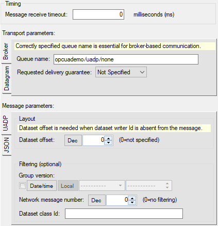This screenshot has height=226, width=218.
Task: Increase Dataset offset with up arrow
Action: point(108,138)
